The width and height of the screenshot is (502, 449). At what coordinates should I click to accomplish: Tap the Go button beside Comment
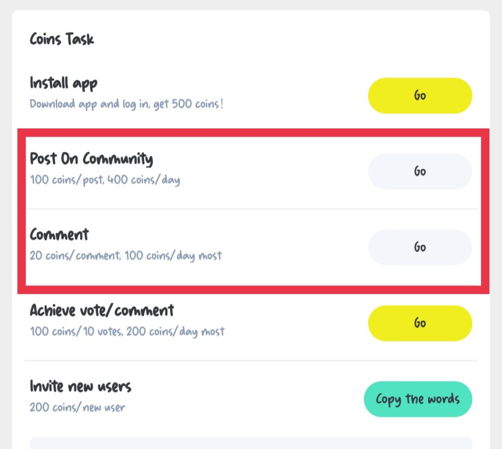point(420,247)
